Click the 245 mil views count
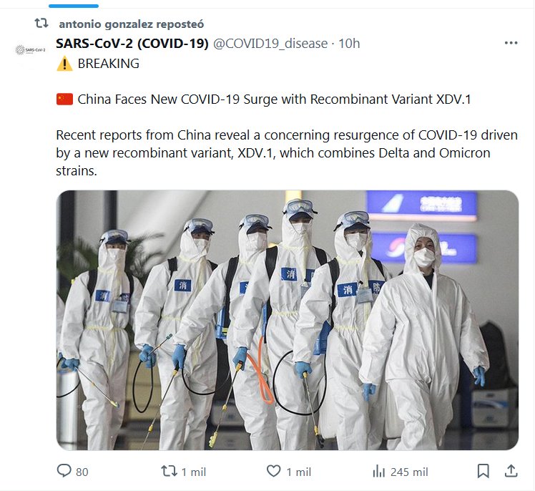 (x=409, y=472)
